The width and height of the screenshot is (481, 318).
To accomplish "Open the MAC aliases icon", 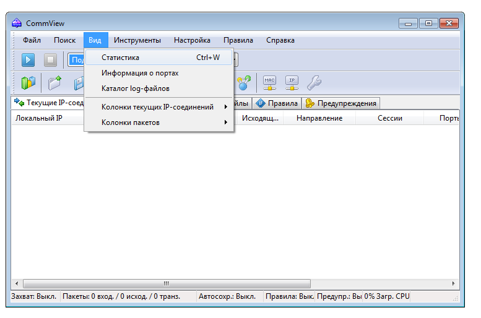I will 269,83.
